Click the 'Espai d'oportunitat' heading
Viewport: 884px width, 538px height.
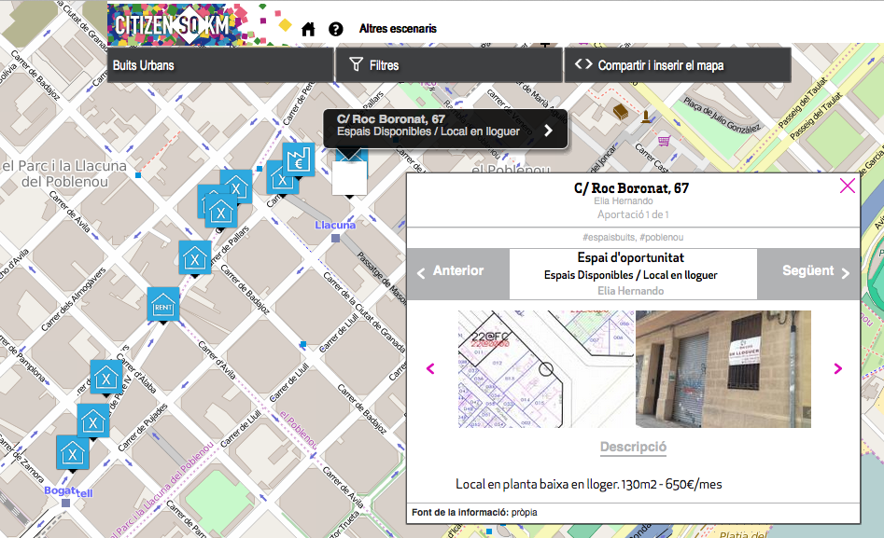coord(630,258)
